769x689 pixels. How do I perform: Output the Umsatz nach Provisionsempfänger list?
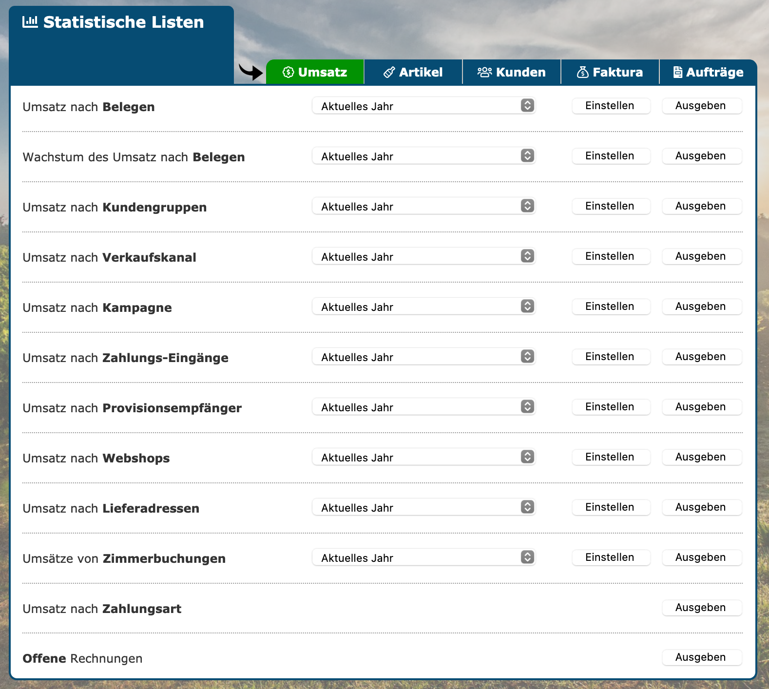[x=701, y=407]
